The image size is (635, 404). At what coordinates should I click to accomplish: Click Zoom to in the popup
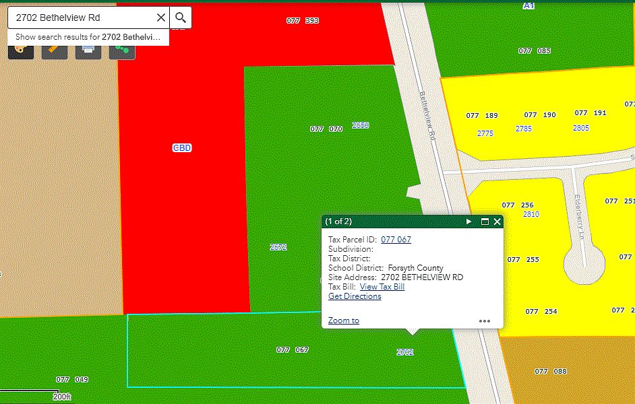click(x=344, y=321)
